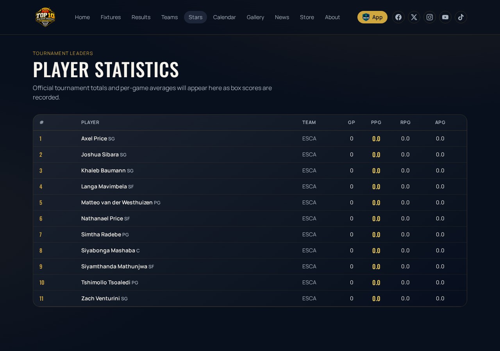Click PPG value for Zach Venturini
The height and width of the screenshot is (351, 500).
point(376,298)
